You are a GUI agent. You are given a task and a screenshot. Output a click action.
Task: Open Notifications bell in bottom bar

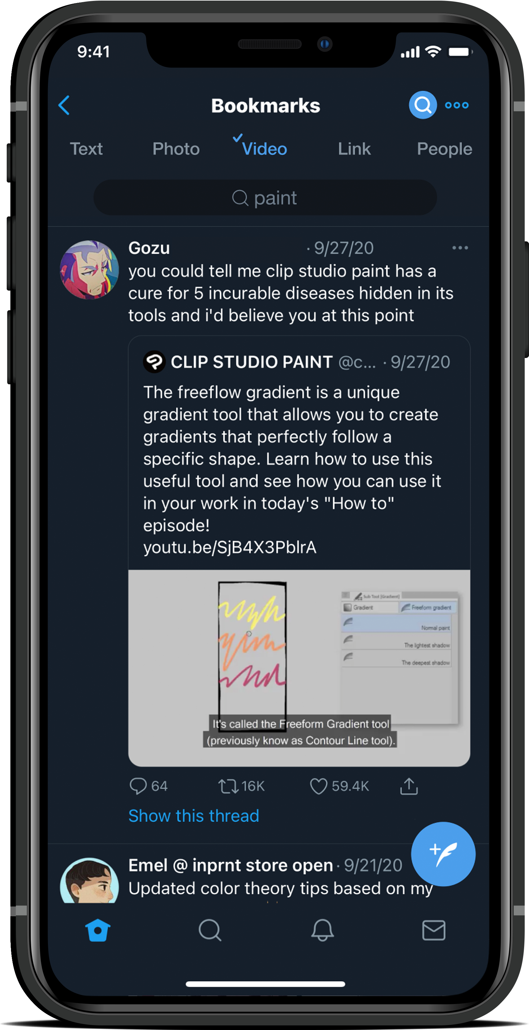pos(322,930)
